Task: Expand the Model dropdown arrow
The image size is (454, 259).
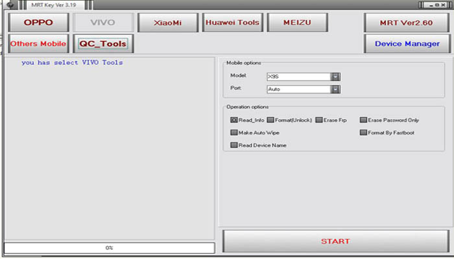Action: 335,76
